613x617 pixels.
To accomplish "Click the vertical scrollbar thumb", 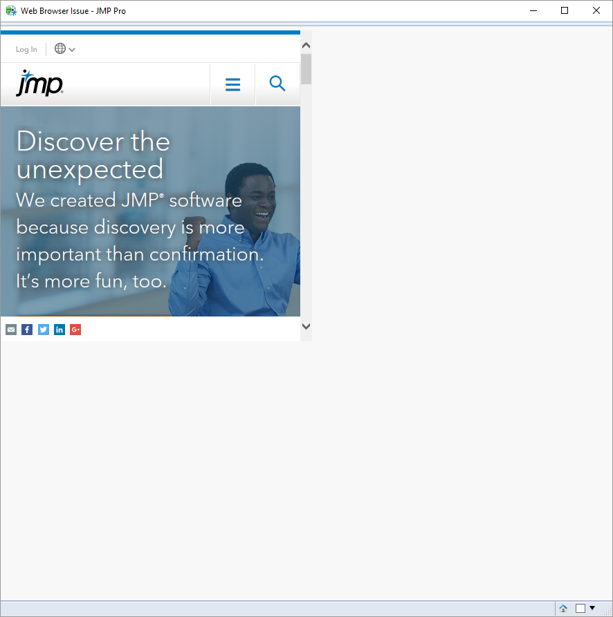I will [x=306, y=69].
